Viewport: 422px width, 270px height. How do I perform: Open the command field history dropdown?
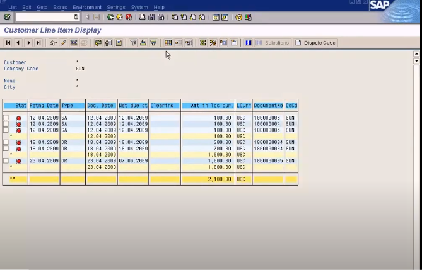76,17
